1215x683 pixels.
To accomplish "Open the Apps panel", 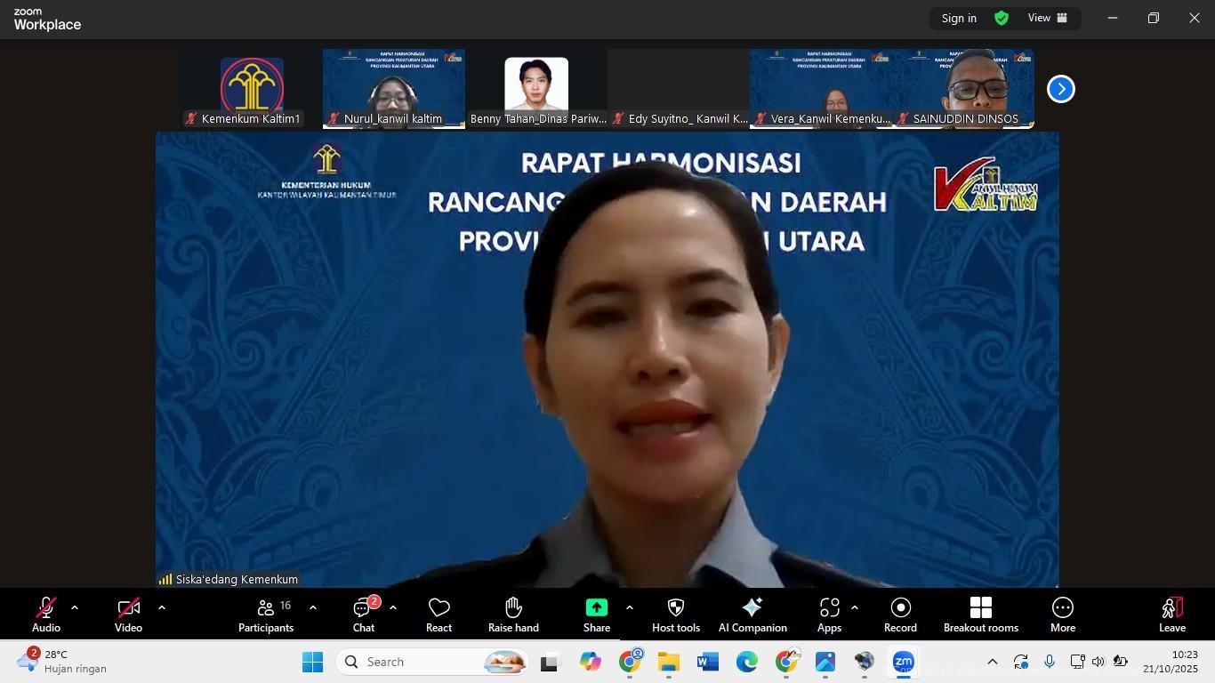I will tap(829, 615).
